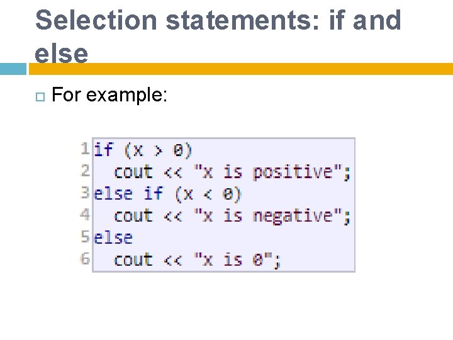Click line number 6 in the code
453x340 pixels.
click(x=85, y=259)
